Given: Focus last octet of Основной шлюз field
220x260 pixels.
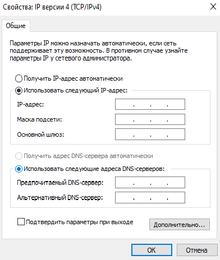Looking at the screenshot, I should (176, 134).
